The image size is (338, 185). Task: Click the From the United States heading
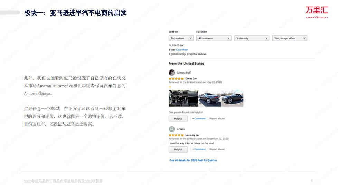point(186,64)
